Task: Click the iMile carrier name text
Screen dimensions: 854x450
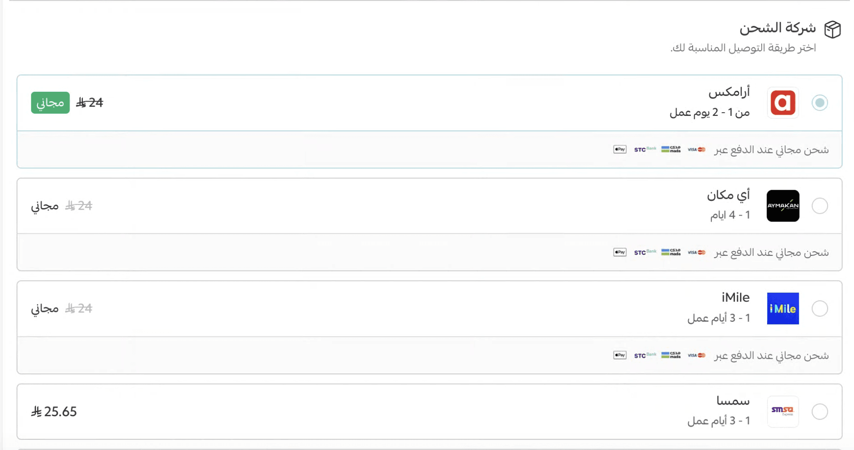Action: pos(736,297)
